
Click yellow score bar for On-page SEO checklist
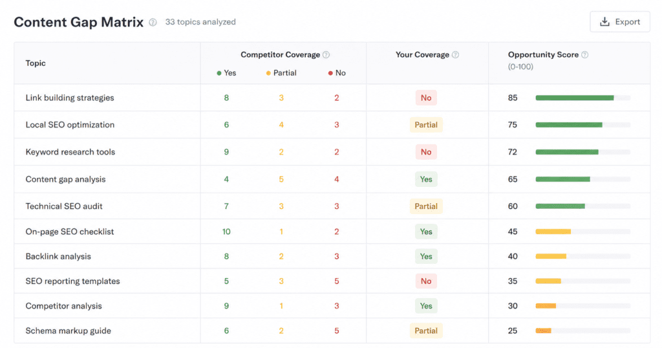553,232
